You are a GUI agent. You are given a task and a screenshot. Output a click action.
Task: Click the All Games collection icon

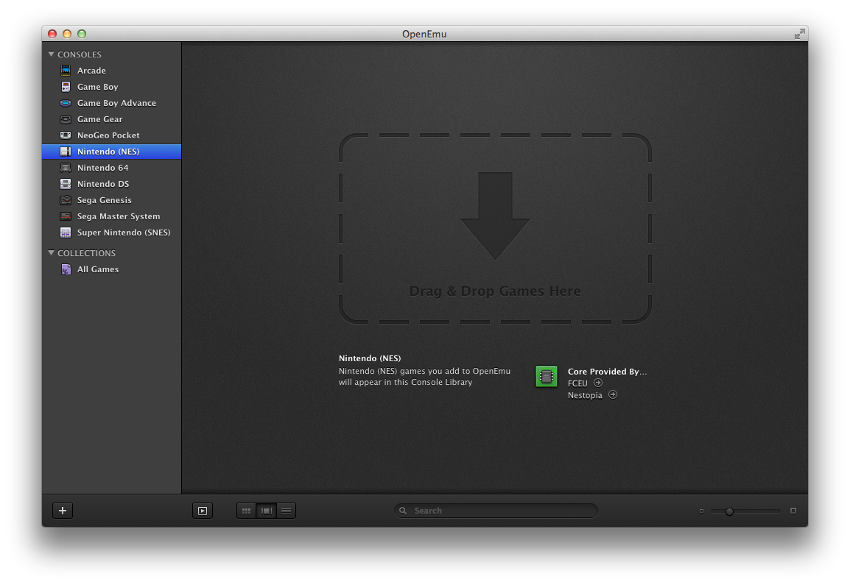pyautogui.click(x=66, y=269)
